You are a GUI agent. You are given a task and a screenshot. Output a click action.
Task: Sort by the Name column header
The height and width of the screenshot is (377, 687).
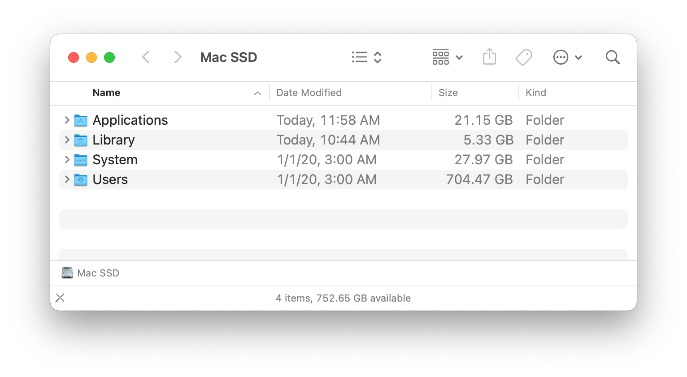point(106,92)
